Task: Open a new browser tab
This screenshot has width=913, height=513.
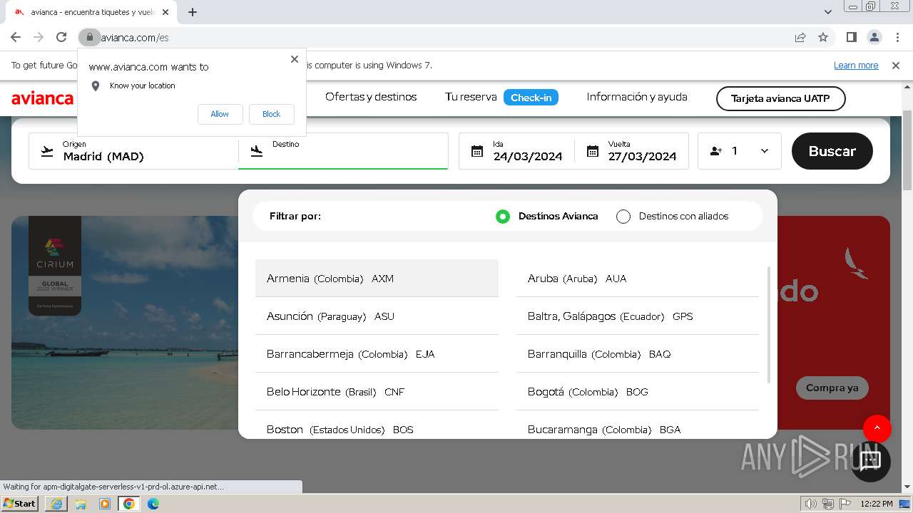Action: click(193, 12)
